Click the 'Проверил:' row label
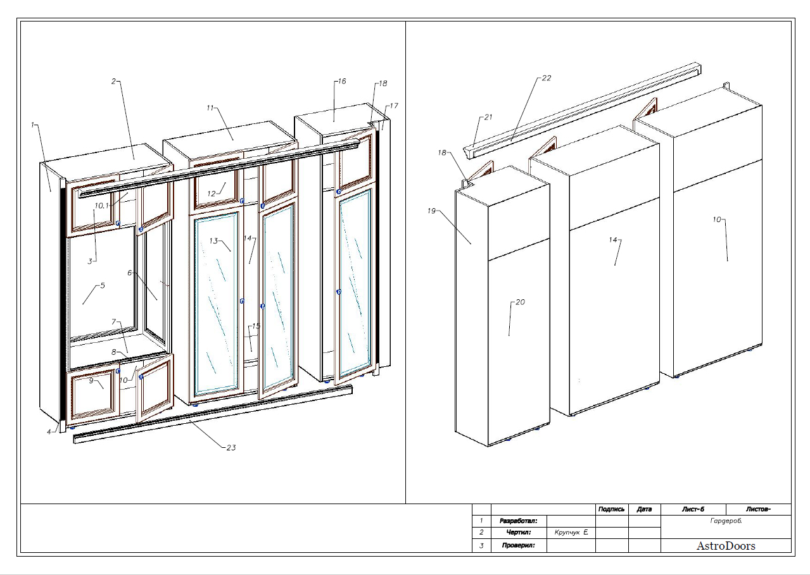The height and width of the screenshot is (575, 810). tap(518, 545)
